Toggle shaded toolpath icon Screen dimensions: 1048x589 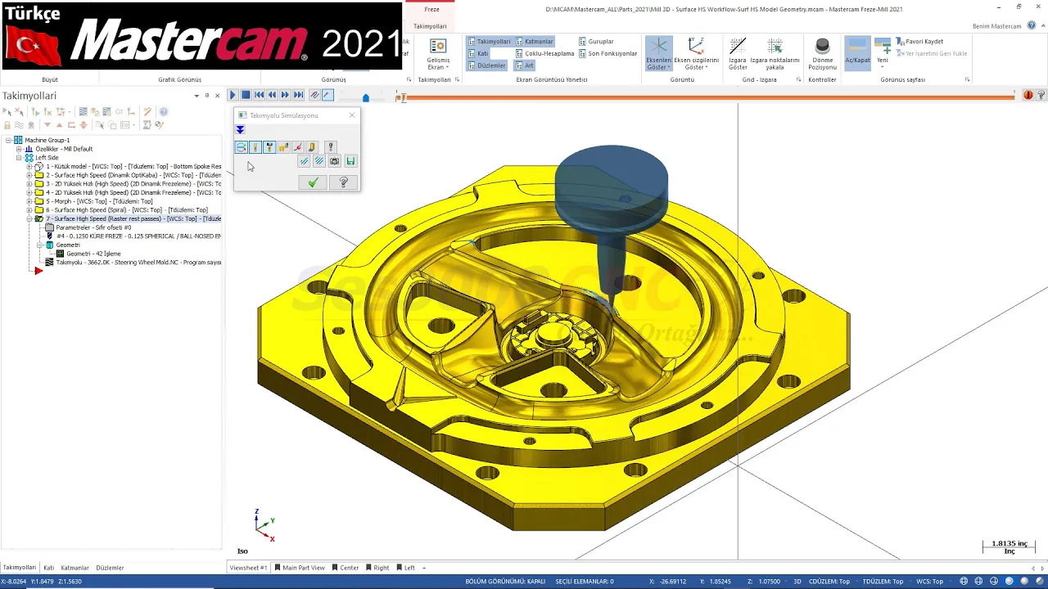pos(312,147)
